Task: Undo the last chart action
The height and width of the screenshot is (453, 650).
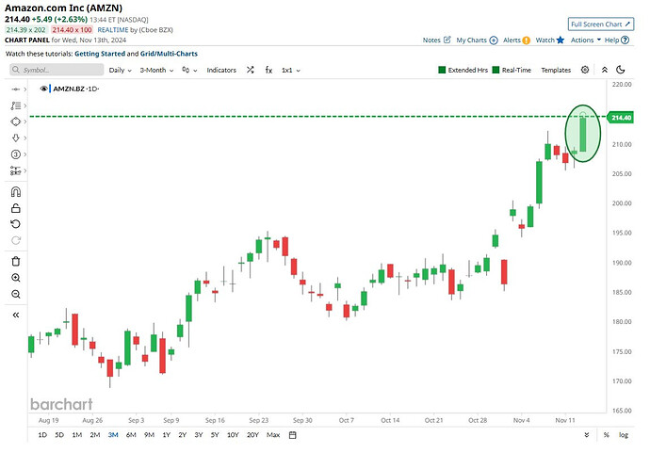Action: (x=16, y=224)
